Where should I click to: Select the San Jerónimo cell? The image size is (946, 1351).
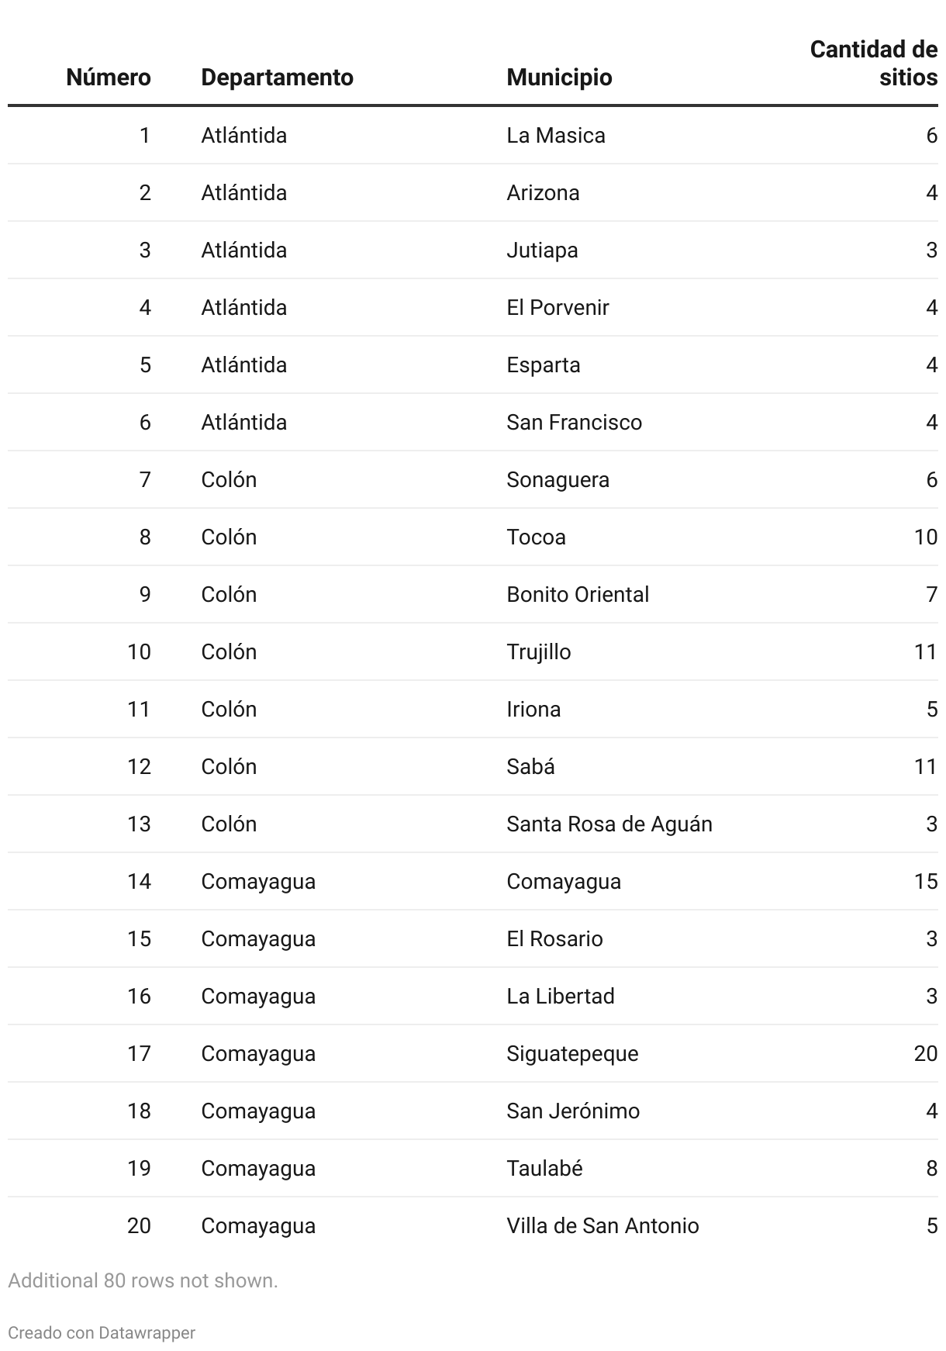[x=573, y=1111]
